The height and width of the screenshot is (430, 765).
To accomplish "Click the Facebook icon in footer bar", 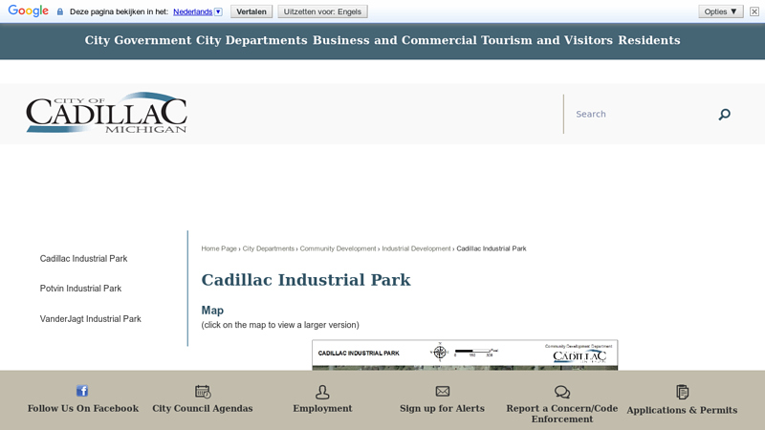I will pyautogui.click(x=82, y=391).
